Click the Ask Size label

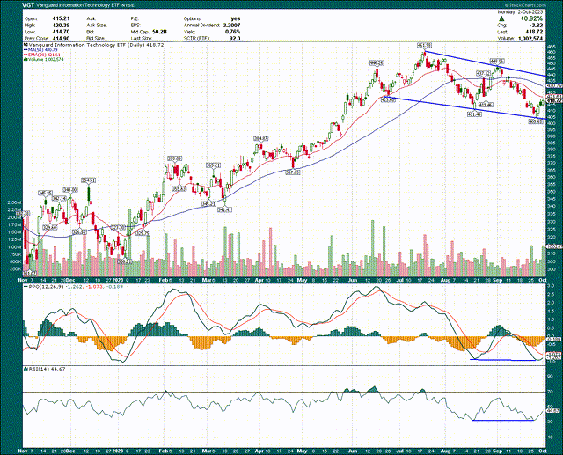tap(95, 26)
